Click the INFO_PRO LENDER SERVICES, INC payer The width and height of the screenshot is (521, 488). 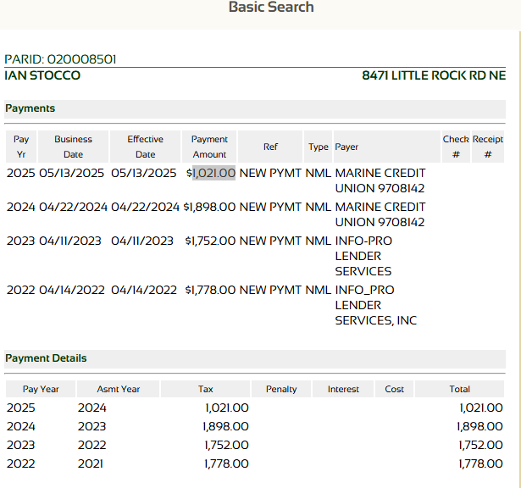click(x=375, y=305)
